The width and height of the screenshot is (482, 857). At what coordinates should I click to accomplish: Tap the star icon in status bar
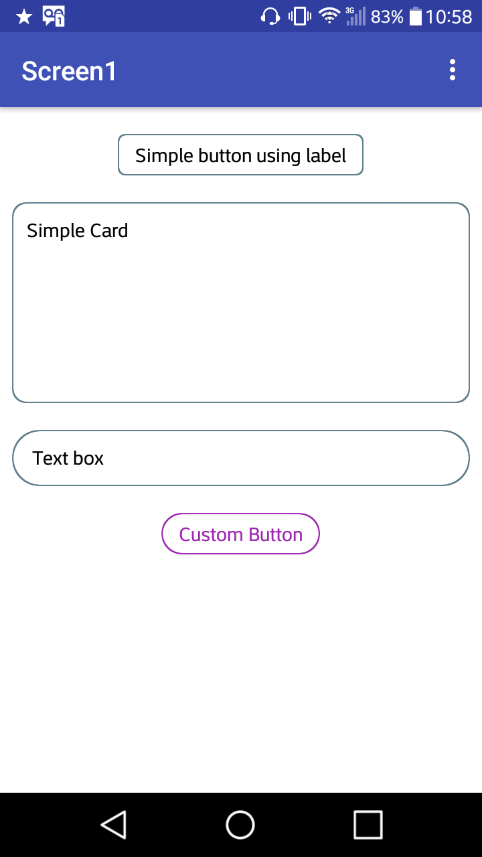[24, 17]
